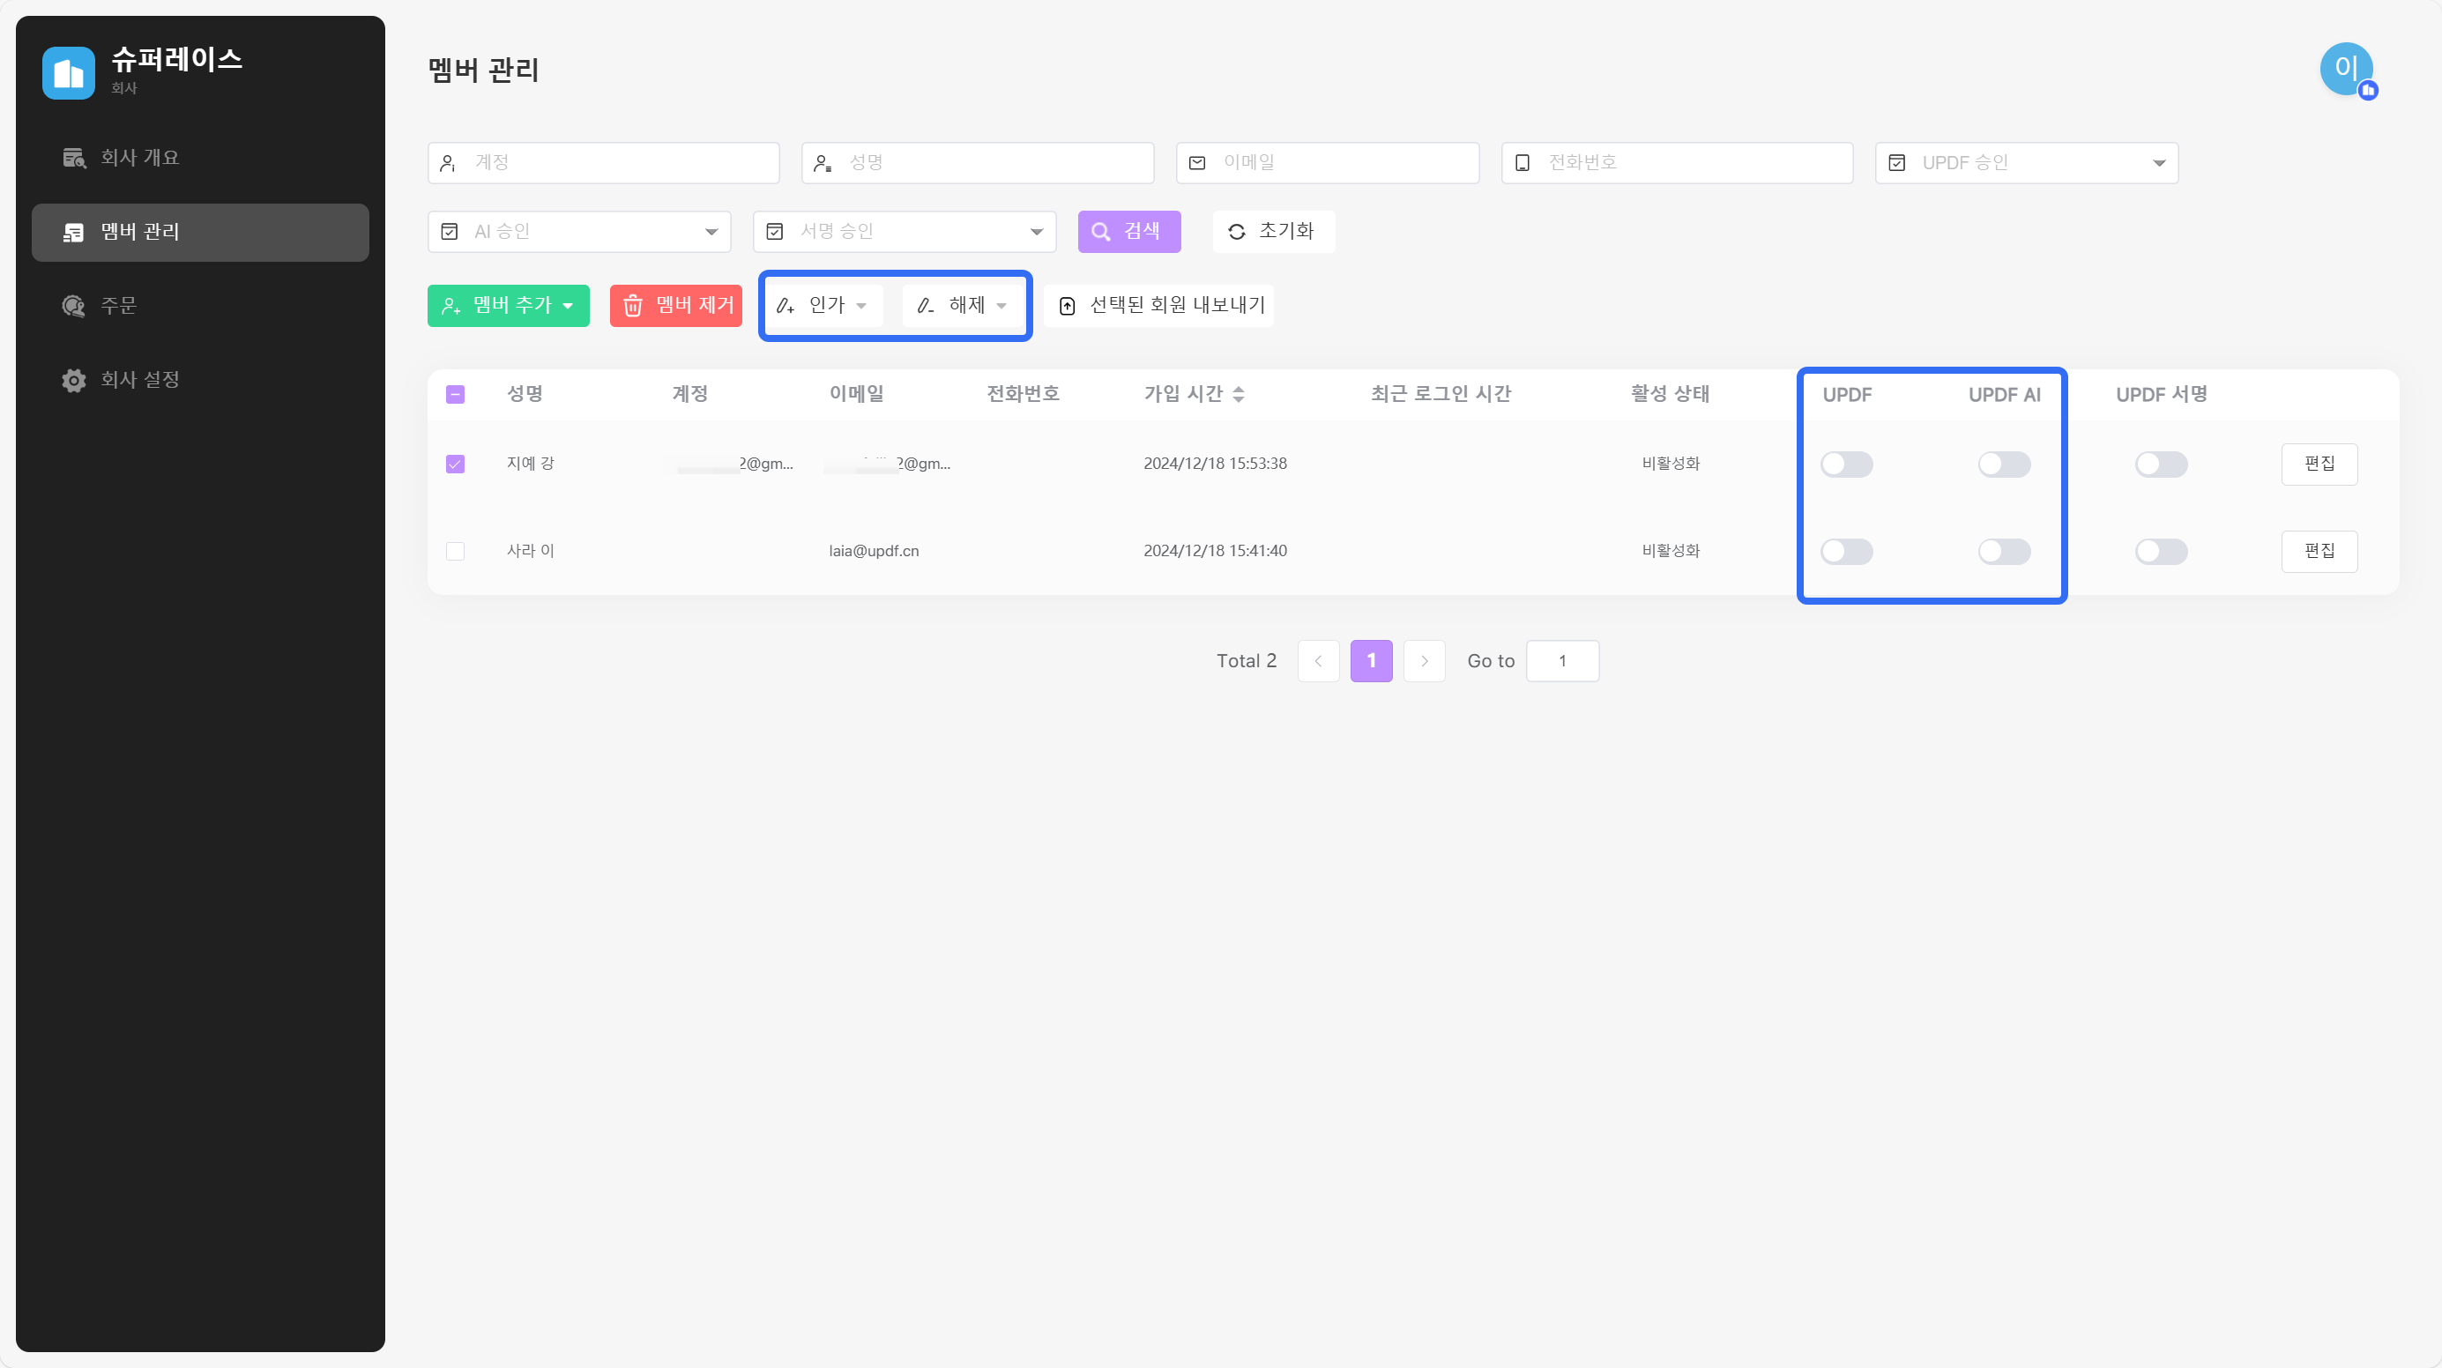Open the AI 승인 dropdown

pos(579,231)
